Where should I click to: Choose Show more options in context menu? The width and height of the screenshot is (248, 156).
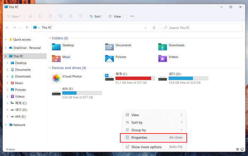pos(154,147)
